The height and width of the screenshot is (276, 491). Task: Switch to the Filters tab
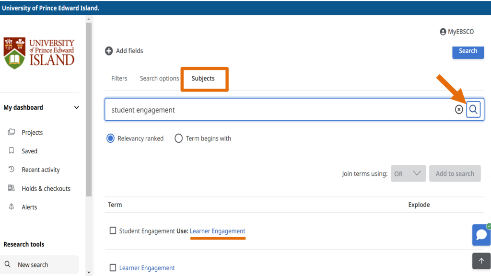119,78
